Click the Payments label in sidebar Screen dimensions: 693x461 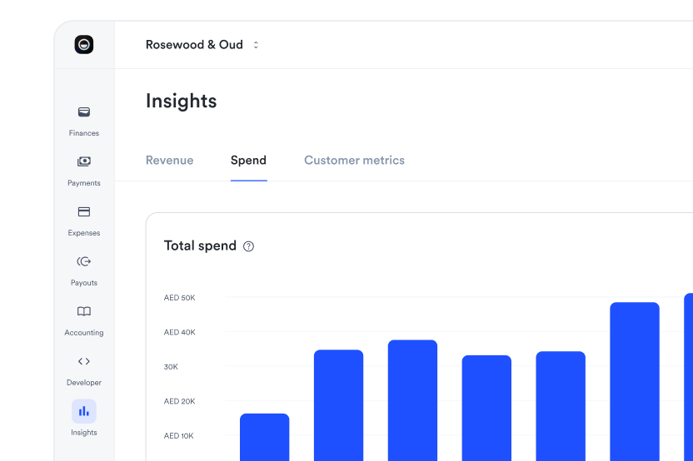tap(84, 183)
